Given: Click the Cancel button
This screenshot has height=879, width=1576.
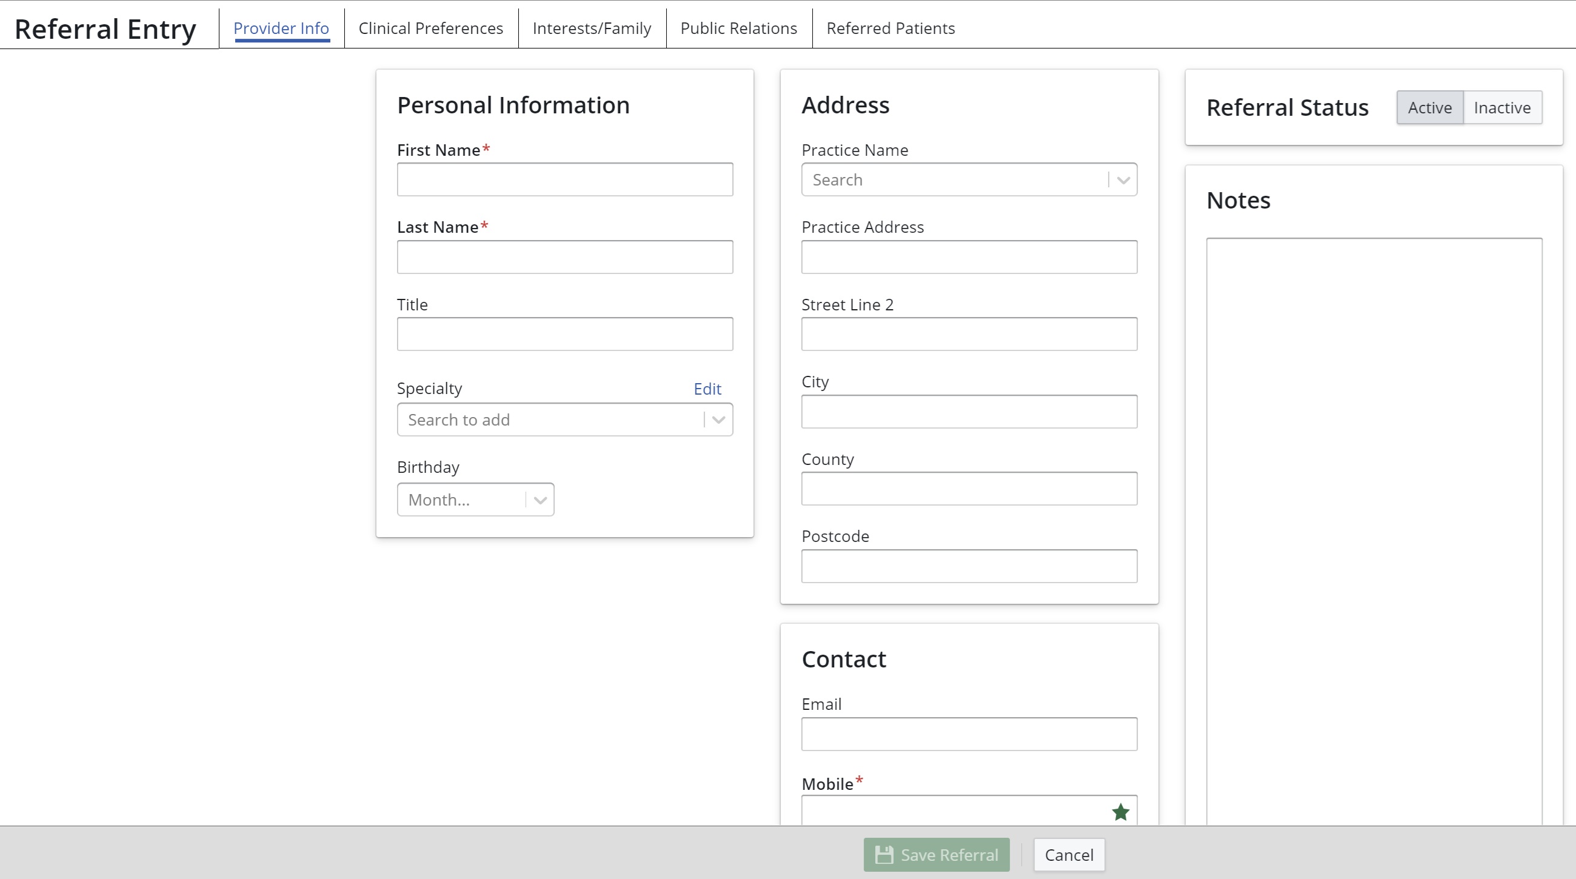Looking at the screenshot, I should tap(1069, 855).
